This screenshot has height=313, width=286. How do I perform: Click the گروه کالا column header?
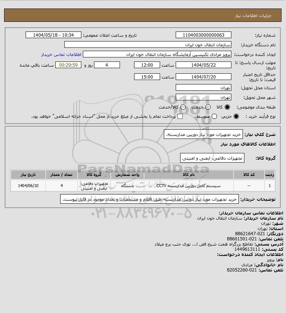pos(94,175)
